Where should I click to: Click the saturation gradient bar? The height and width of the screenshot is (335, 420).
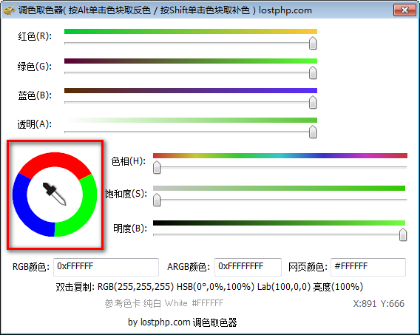(x=279, y=188)
